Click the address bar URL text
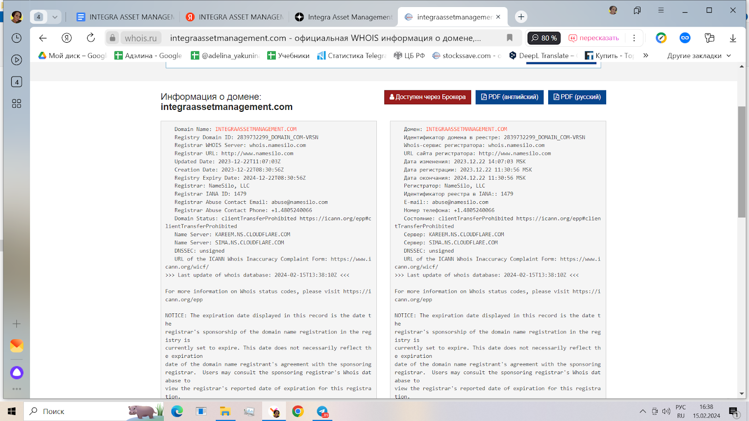Image resolution: width=749 pixels, height=421 pixels. pyautogui.click(x=325, y=38)
